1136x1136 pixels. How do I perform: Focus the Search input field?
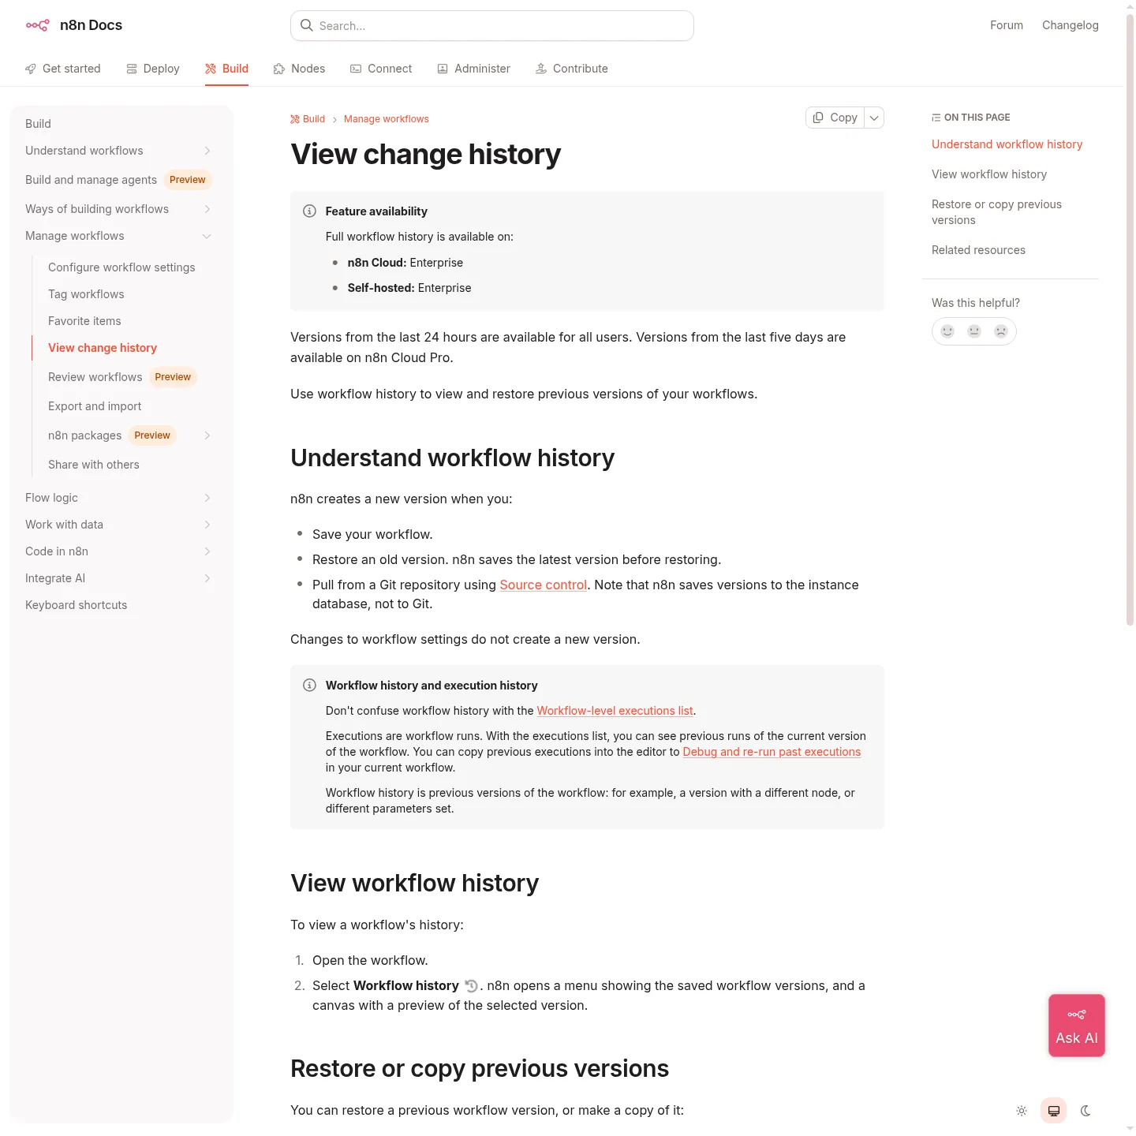(x=492, y=25)
